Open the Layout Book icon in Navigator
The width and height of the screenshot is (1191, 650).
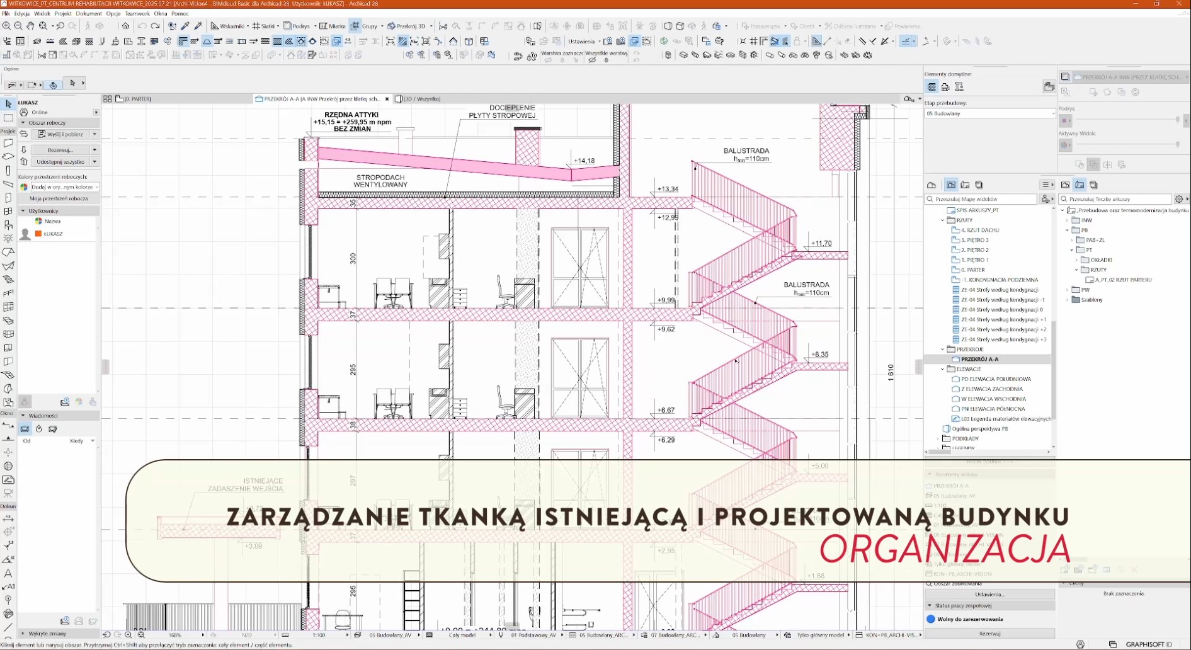965,185
